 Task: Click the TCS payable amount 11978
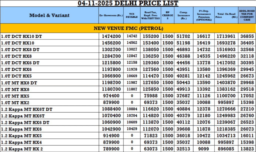[x=131, y=70]
